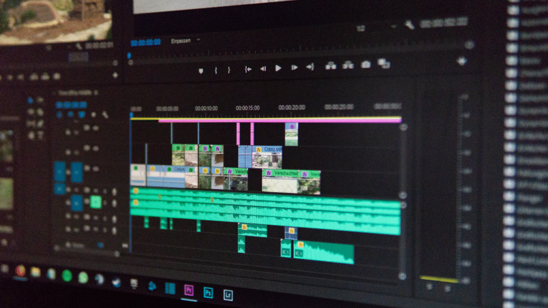Screen dimensions: 548x308
Task: Click the Premiere Pro taskbar icon
Action: click(188, 290)
